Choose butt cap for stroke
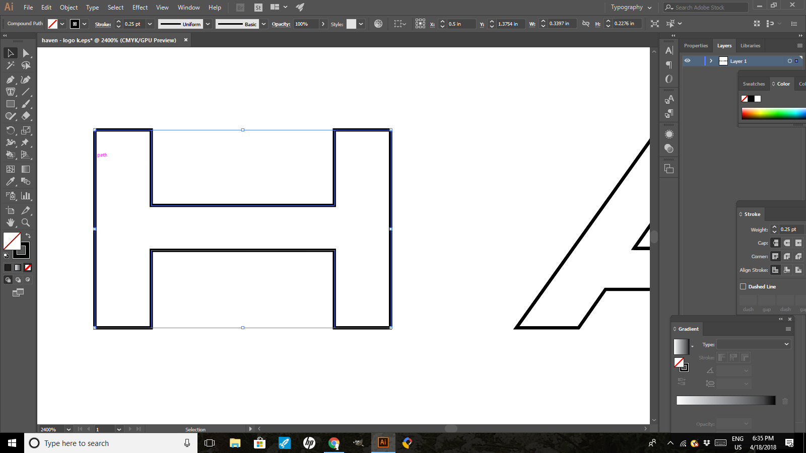This screenshot has height=453, width=806. (x=776, y=243)
